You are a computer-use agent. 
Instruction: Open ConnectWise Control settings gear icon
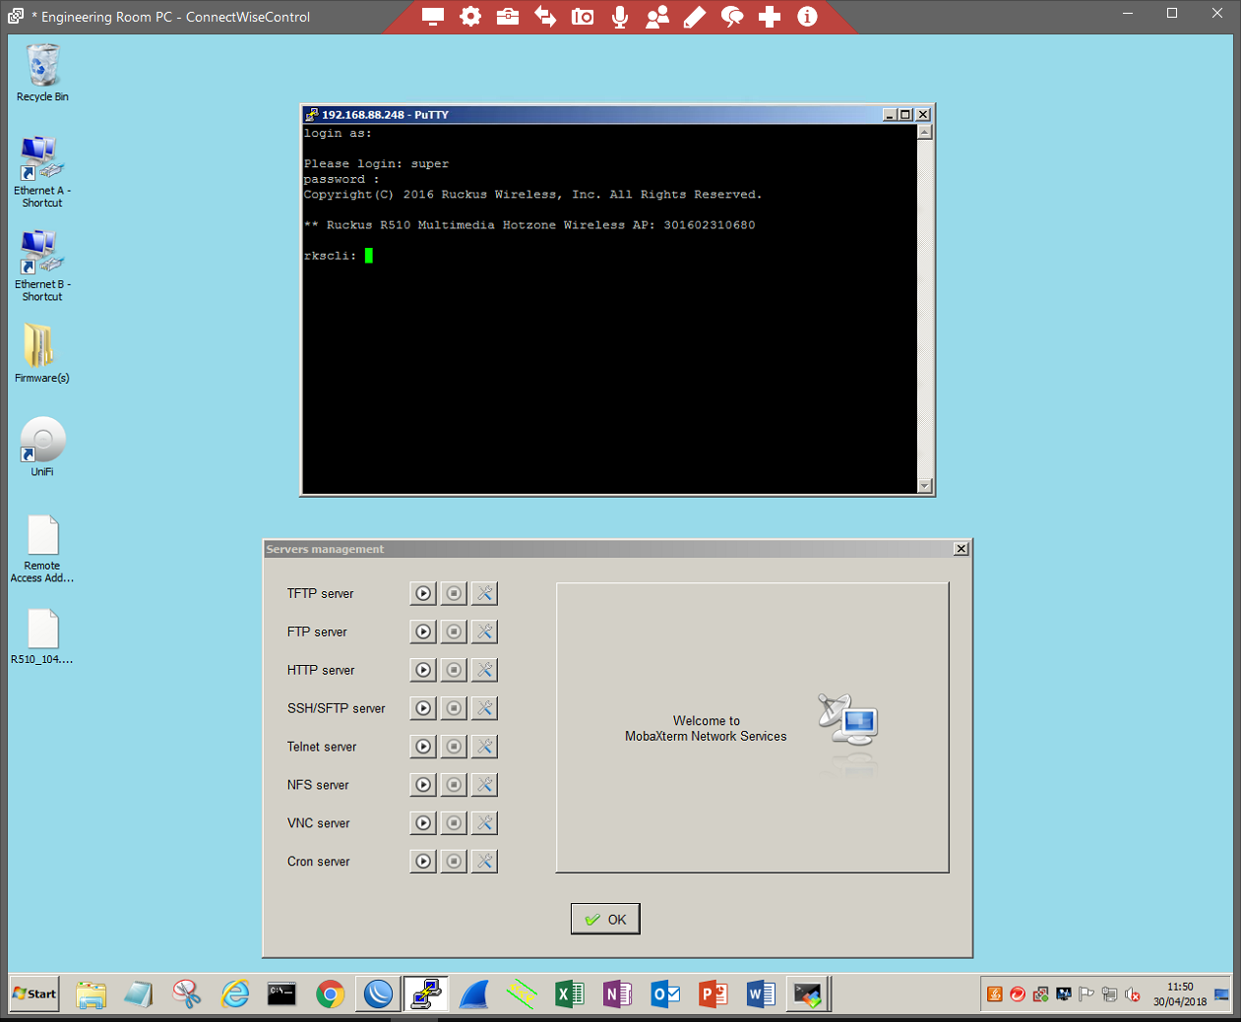click(x=470, y=17)
